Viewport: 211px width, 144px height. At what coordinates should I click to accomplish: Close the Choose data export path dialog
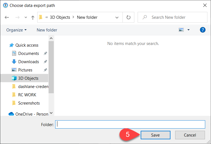(x=205, y=6)
